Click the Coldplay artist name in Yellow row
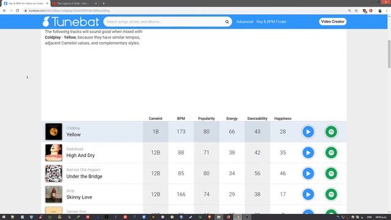Screen dimensions: 391x220 pyautogui.click(x=73, y=128)
